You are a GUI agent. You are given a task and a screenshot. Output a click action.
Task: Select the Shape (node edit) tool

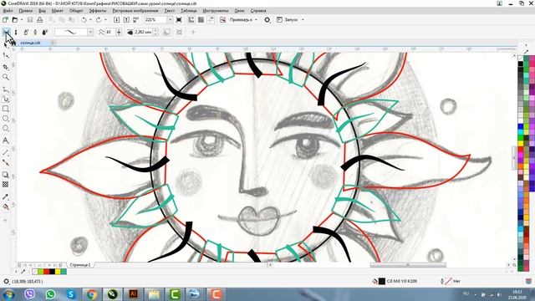(6, 55)
